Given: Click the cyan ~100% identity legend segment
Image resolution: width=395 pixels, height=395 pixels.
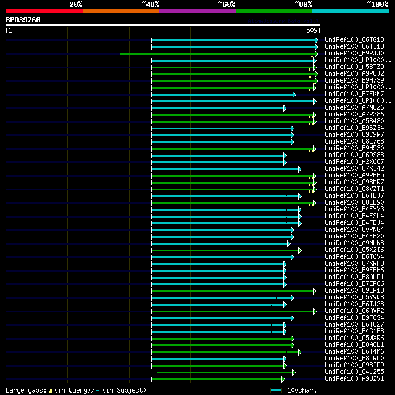Looking at the screenshot, I should coord(351,11).
